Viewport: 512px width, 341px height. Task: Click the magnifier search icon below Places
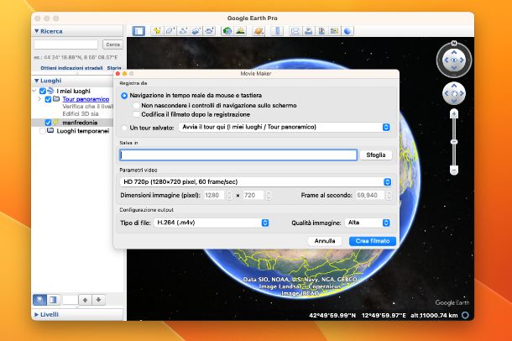pos(39,300)
